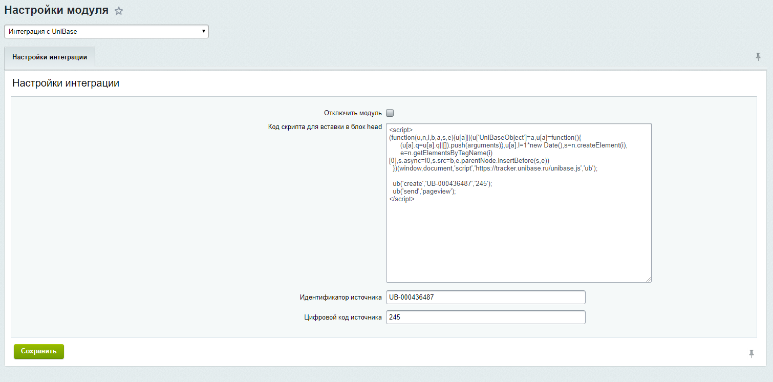Place cursor on the opening <script> tag line

coord(401,130)
